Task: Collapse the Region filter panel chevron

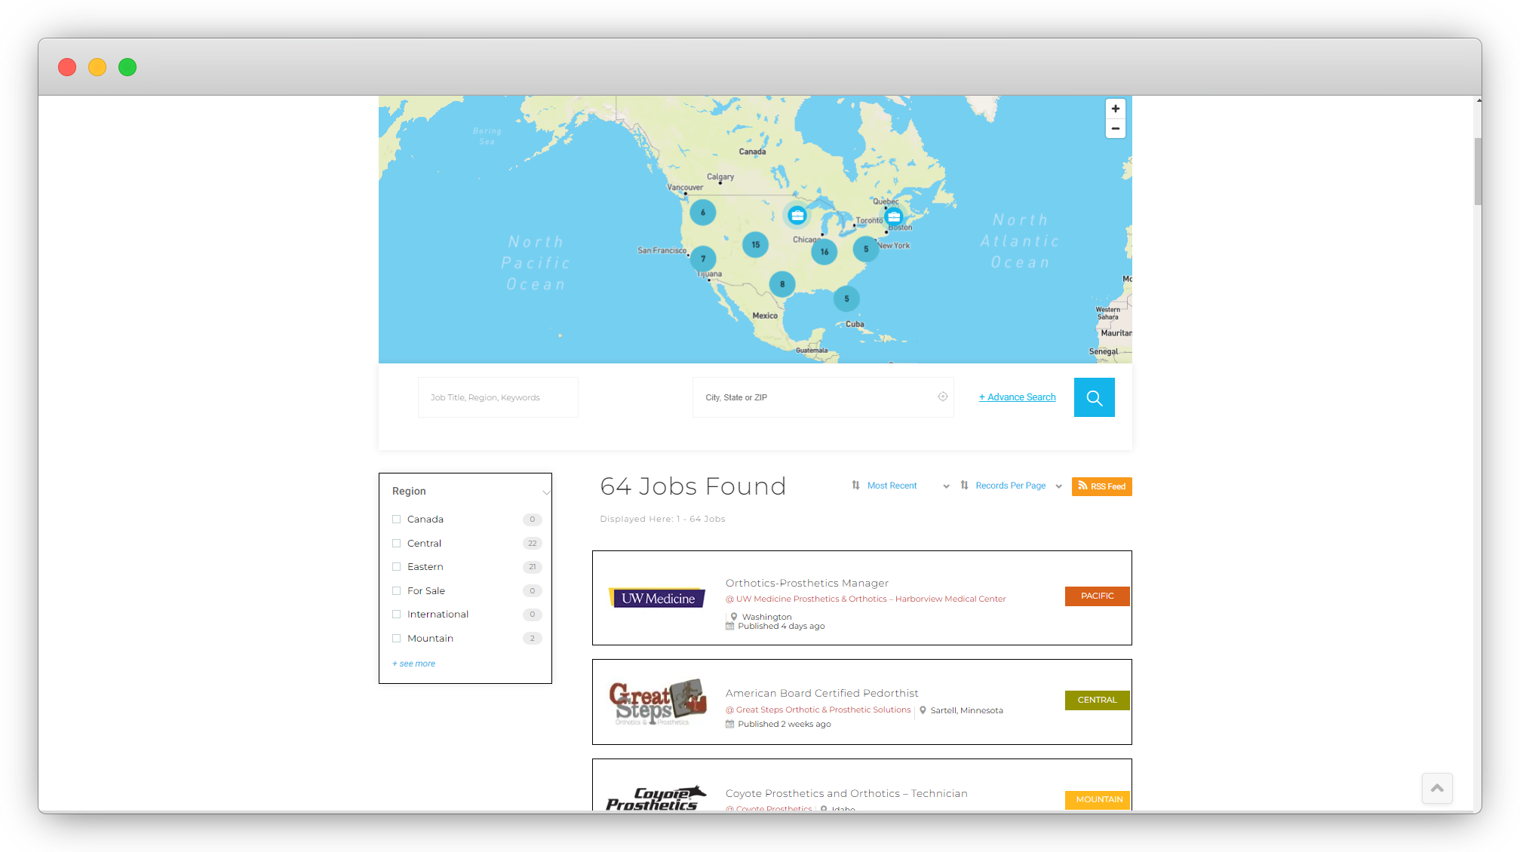Action: tap(546, 492)
